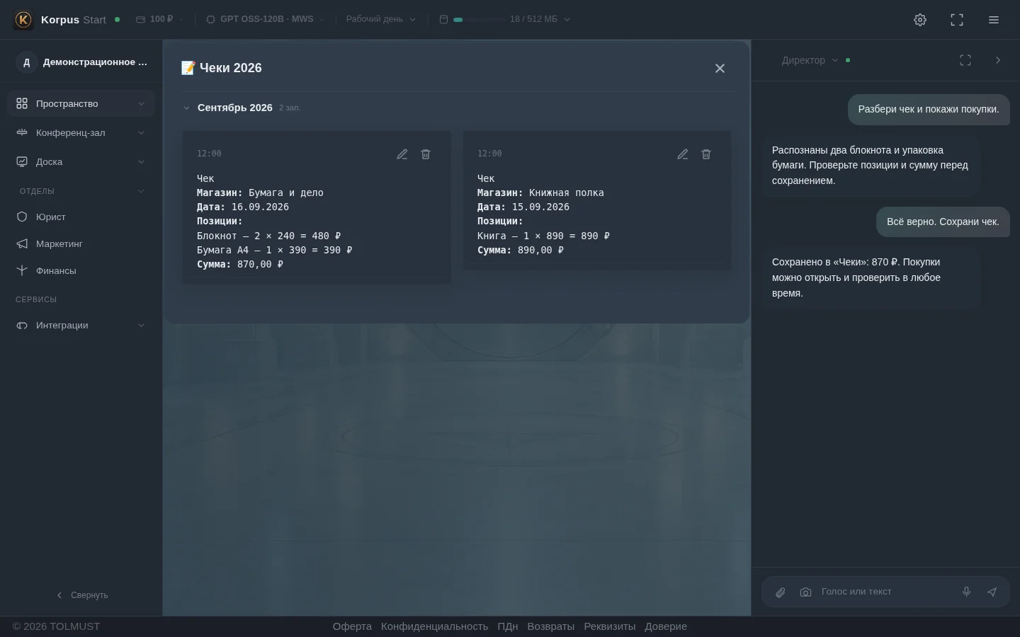Click the wallet balance 100 ₽
Viewport: 1020px width, 637px height.
[160, 19]
